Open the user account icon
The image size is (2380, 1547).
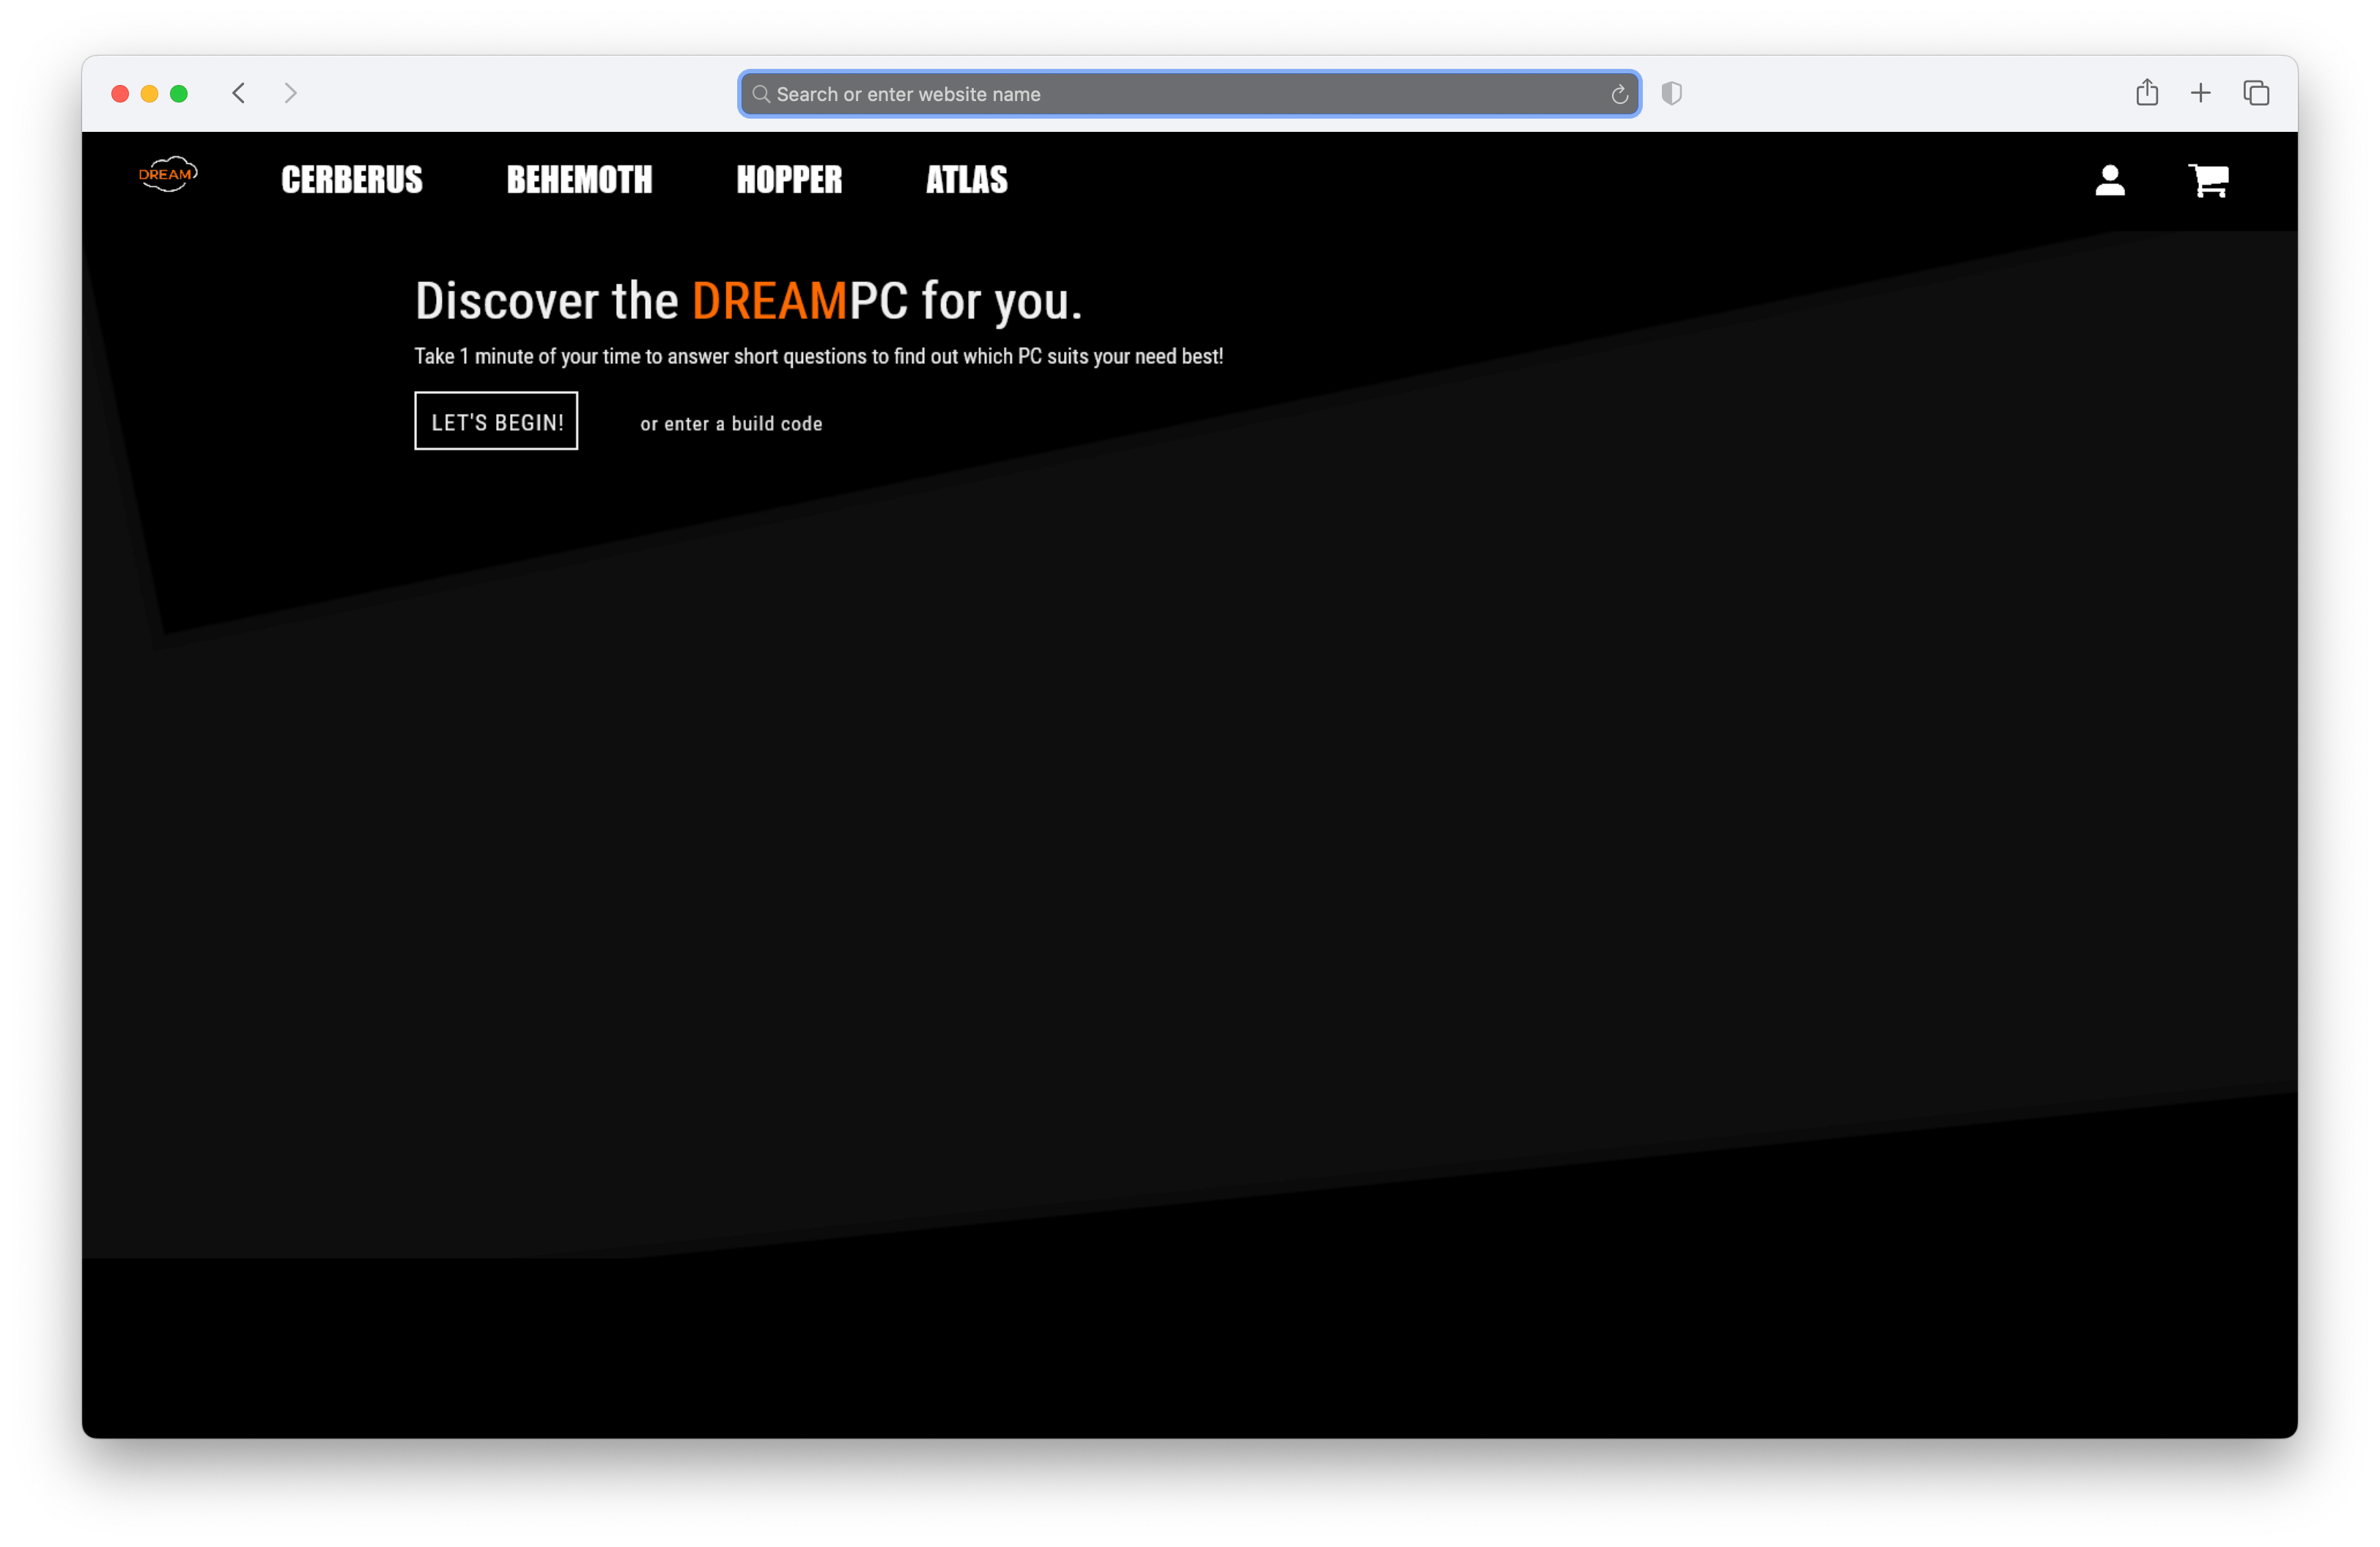pyautogui.click(x=2109, y=181)
